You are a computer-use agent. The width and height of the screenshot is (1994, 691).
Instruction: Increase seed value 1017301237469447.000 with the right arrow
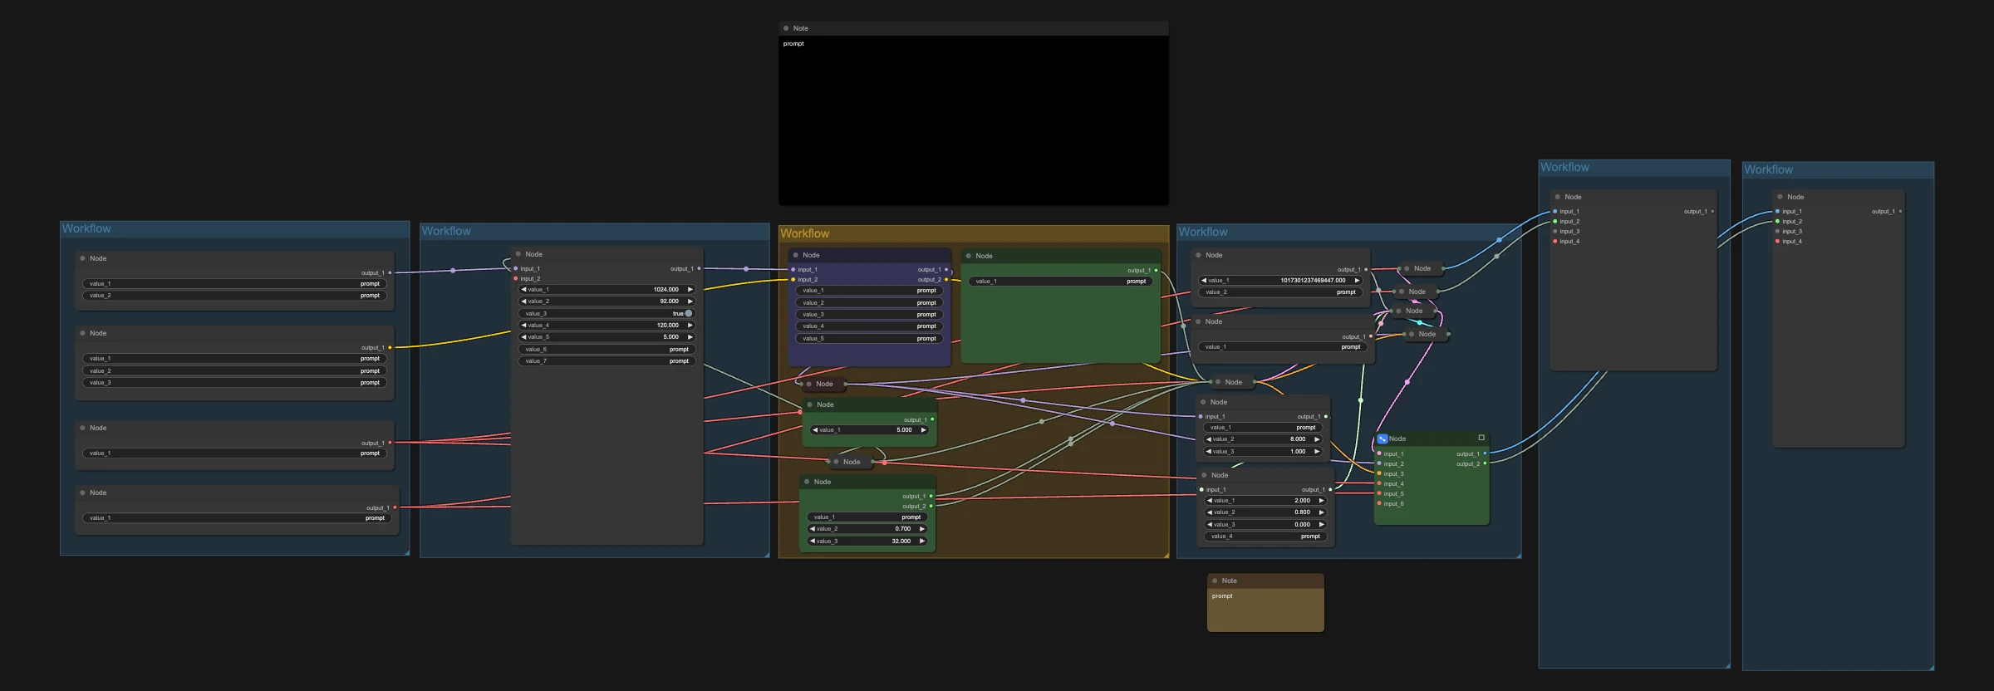pos(1357,281)
